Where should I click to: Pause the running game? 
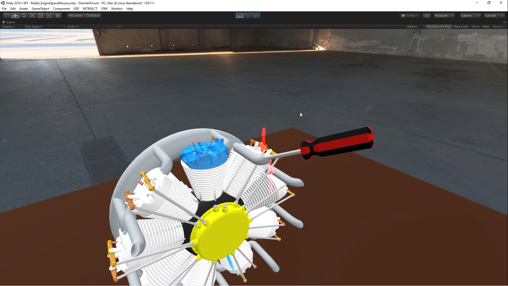248,15
